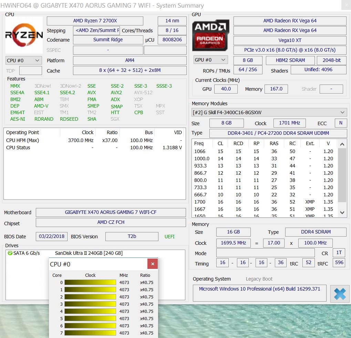
Task: Click the GPU clock 40.0 field
Action: click(x=226, y=89)
